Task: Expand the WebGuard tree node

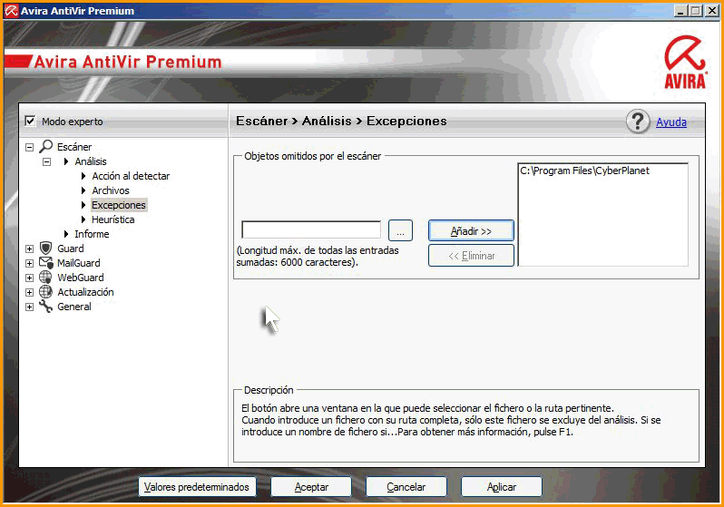Action: pyautogui.click(x=30, y=278)
